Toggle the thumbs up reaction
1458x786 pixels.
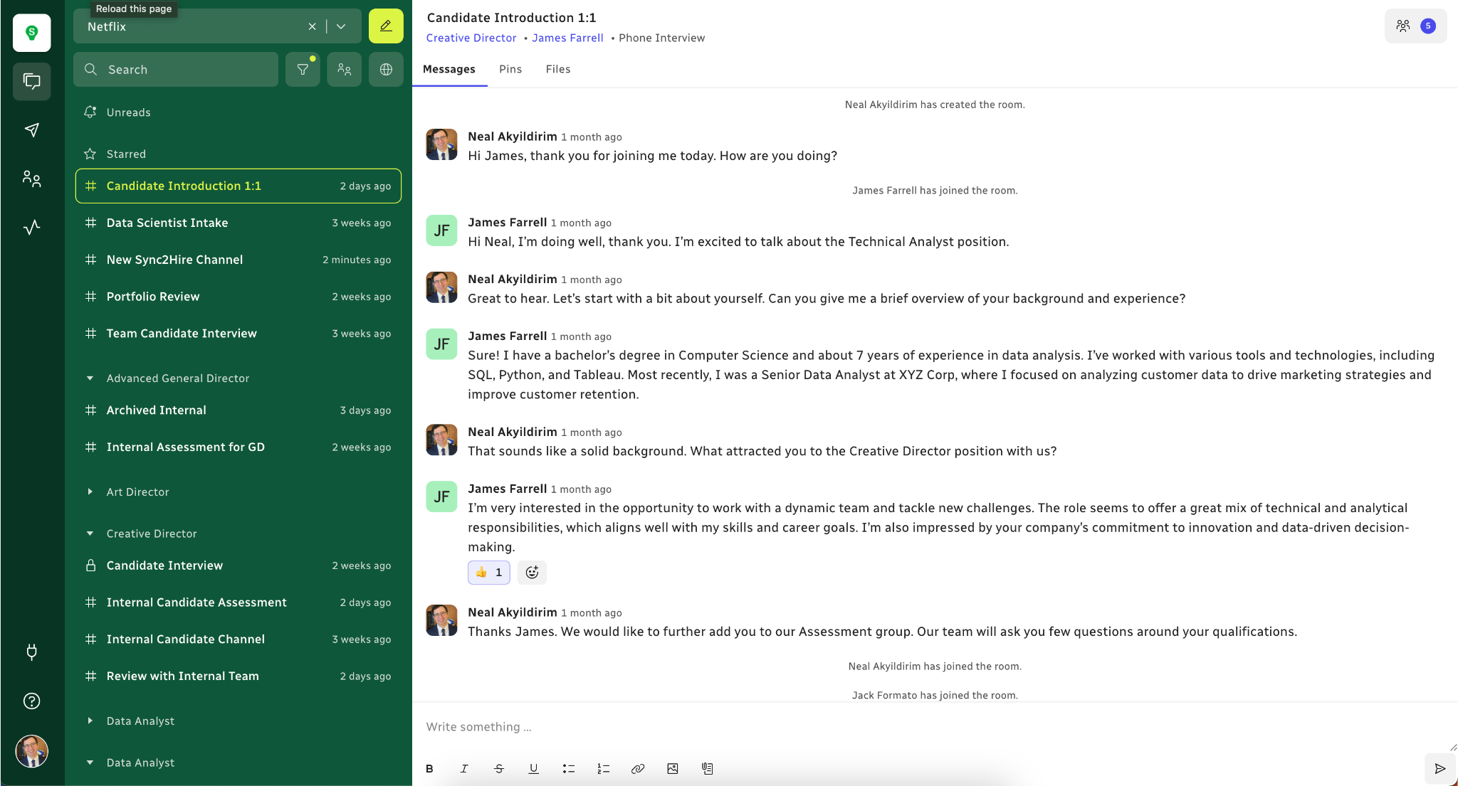point(488,572)
